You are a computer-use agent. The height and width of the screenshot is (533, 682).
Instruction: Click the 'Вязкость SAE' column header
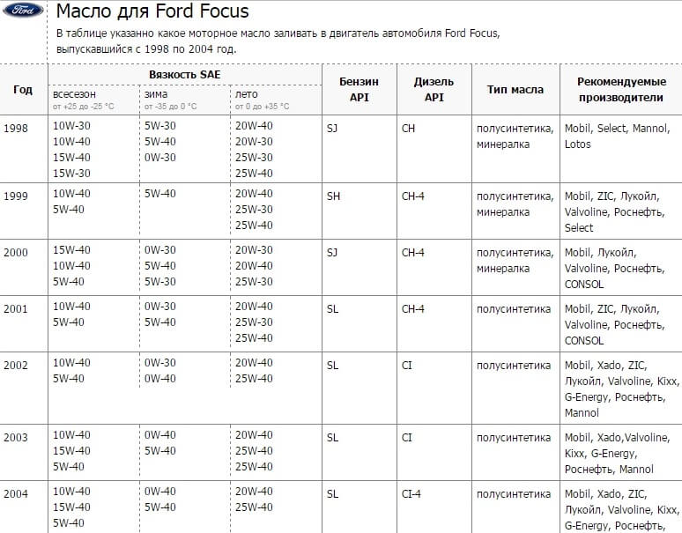[185, 75]
